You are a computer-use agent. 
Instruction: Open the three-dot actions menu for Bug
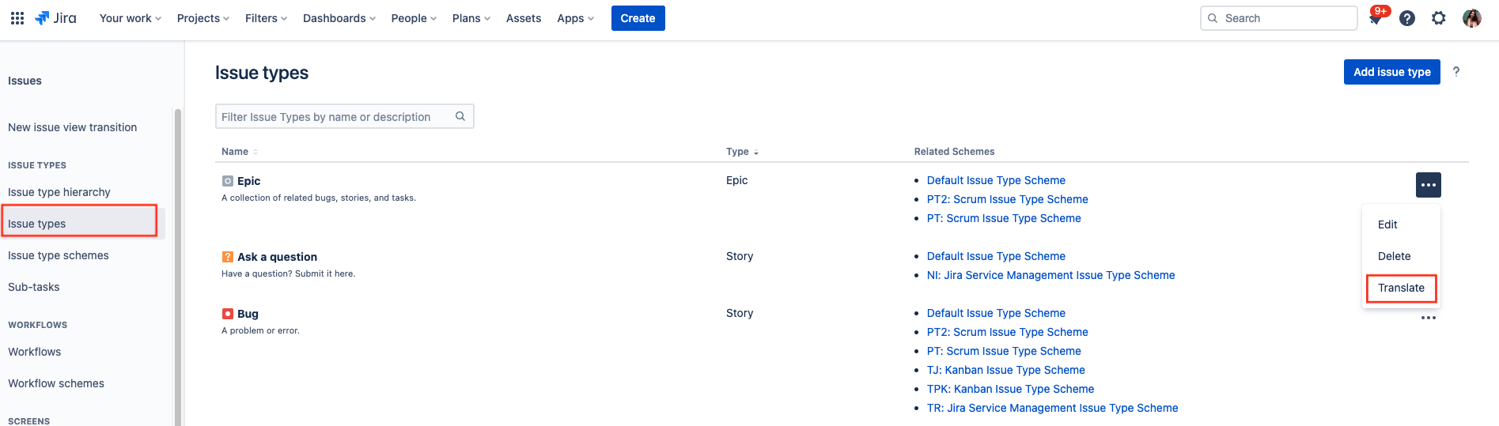(1428, 318)
